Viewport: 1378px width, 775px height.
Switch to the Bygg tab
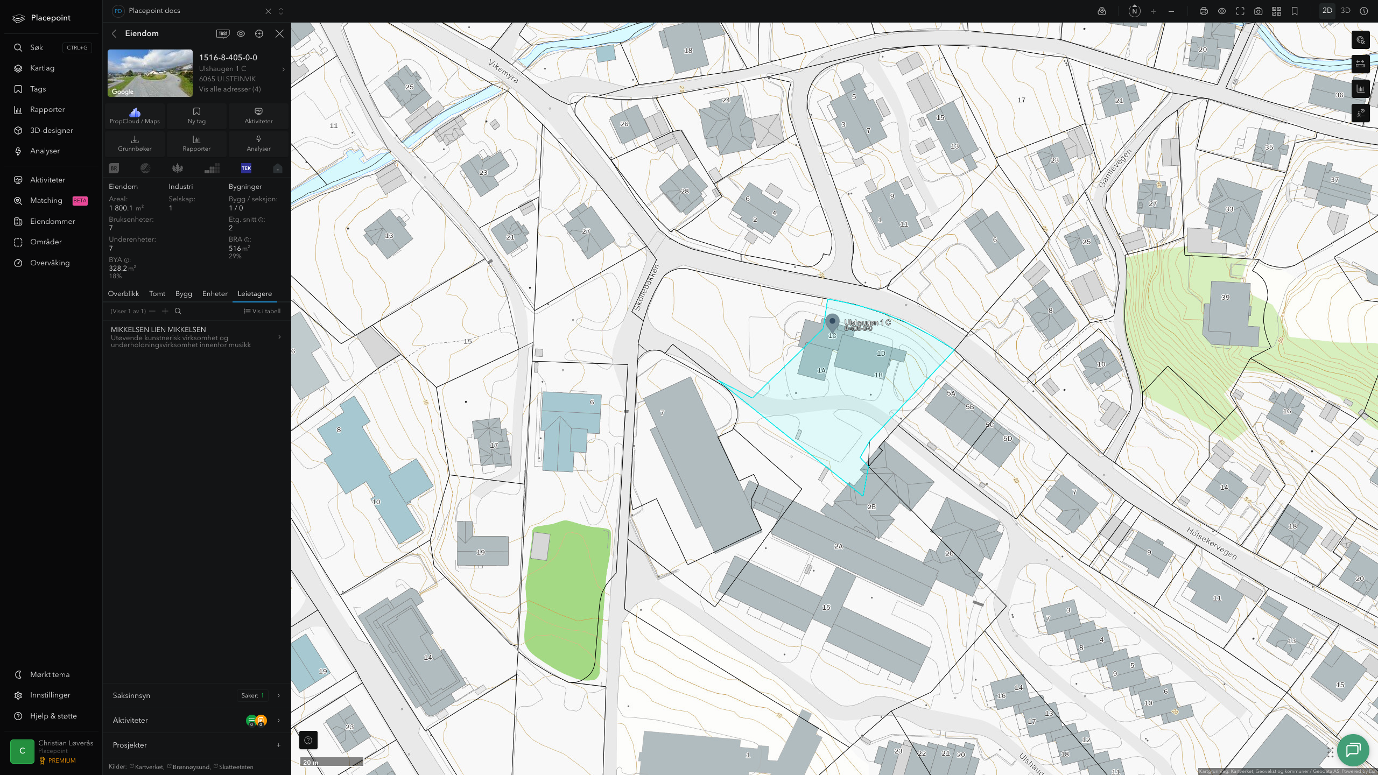[x=184, y=294]
